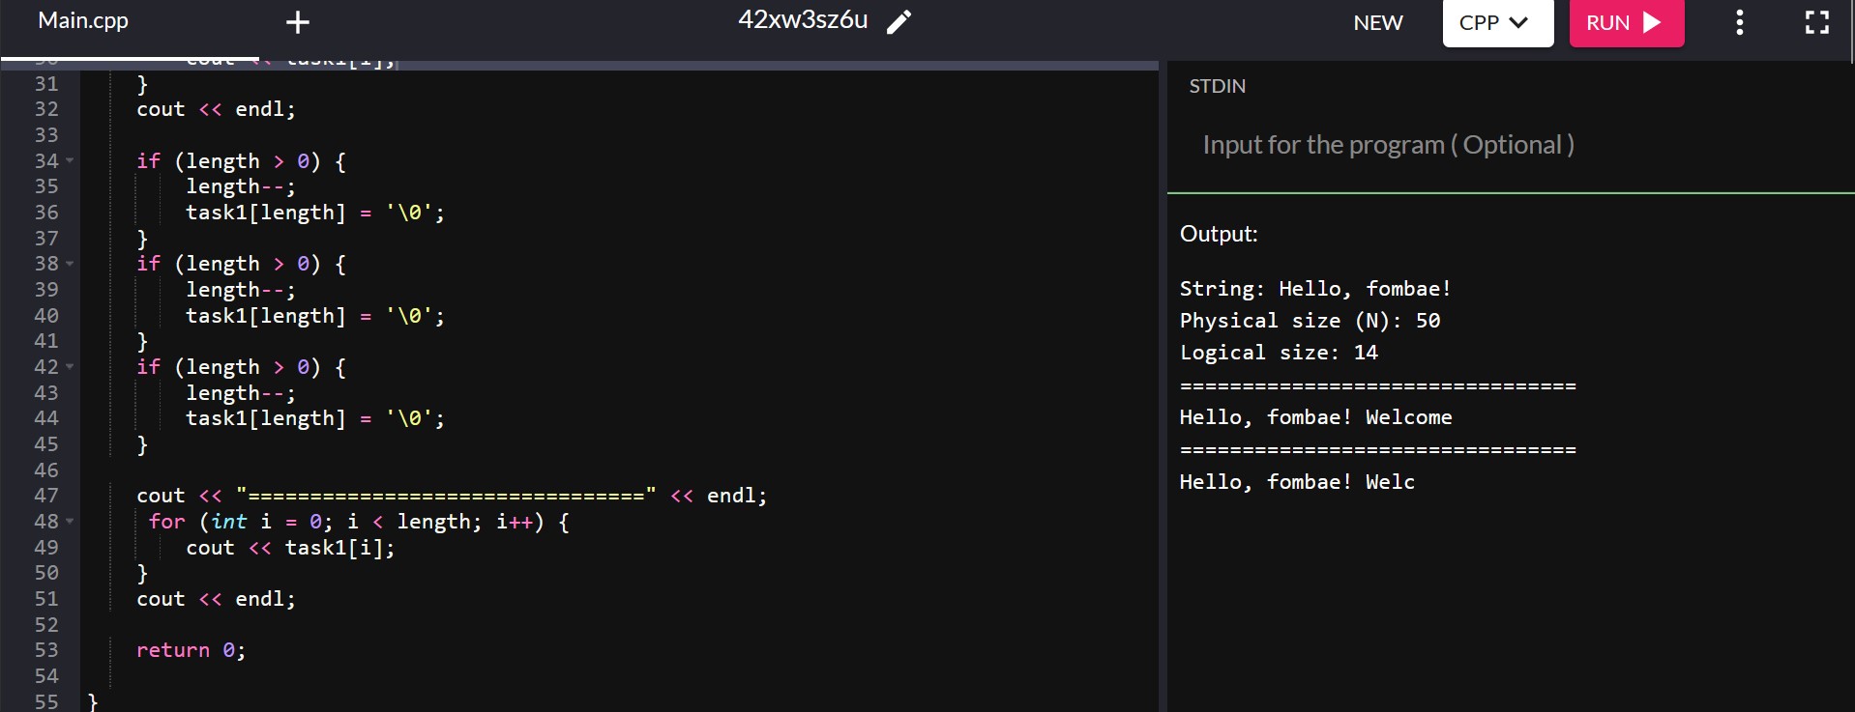Screen dimensions: 1855x712
Task: Create a new project with the NEW button
Action: point(1377,22)
